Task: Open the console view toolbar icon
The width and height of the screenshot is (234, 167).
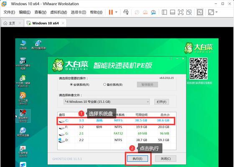Action: (200, 12)
